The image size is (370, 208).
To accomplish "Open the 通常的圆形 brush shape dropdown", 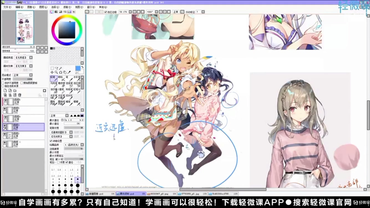I will [61, 132].
